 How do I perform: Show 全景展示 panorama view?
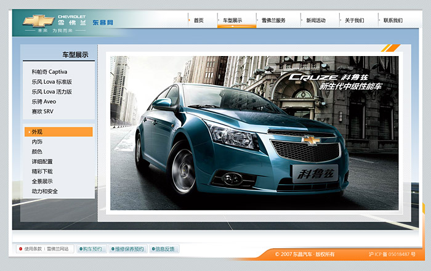[x=42, y=182]
